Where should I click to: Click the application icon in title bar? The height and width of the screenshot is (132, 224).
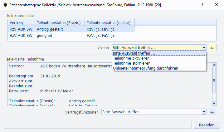5,5
